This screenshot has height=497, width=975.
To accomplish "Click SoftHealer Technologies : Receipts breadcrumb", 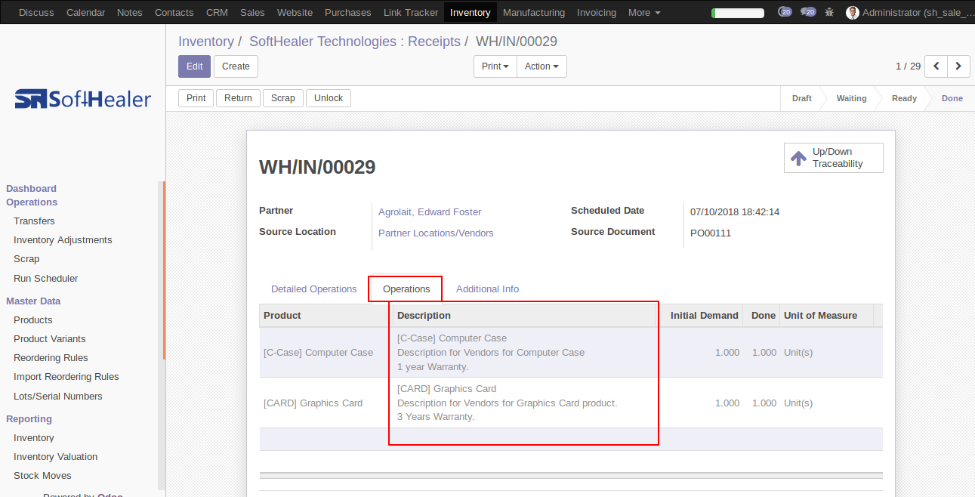I will pos(355,42).
